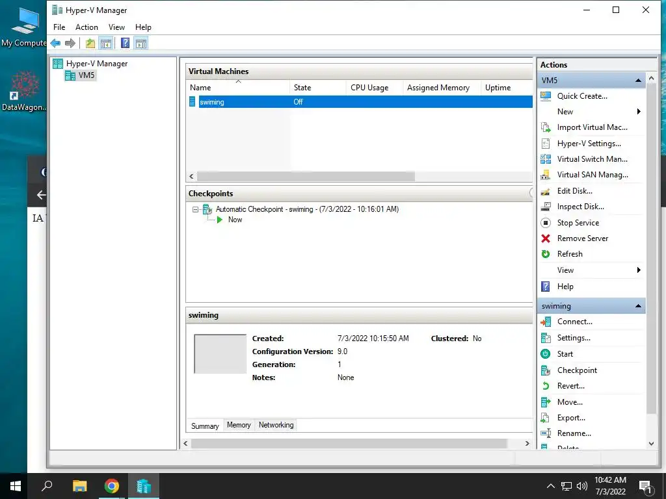Toggle Show/Hide Console Tree toolbar icon
666x499 pixels.
(x=106, y=43)
